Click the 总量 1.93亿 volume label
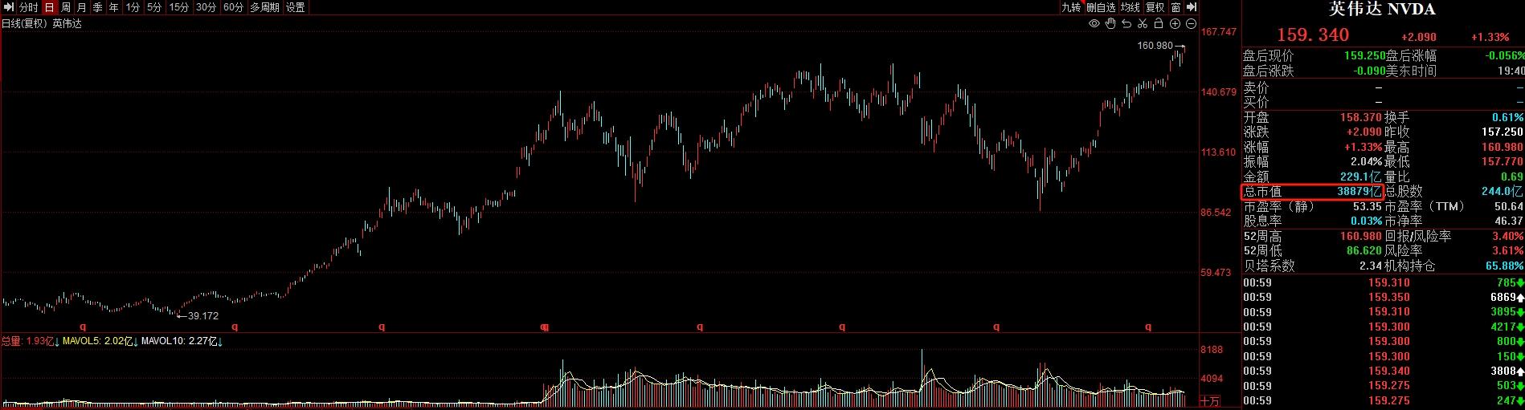This screenshot has width=1525, height=410. (27, 342)
